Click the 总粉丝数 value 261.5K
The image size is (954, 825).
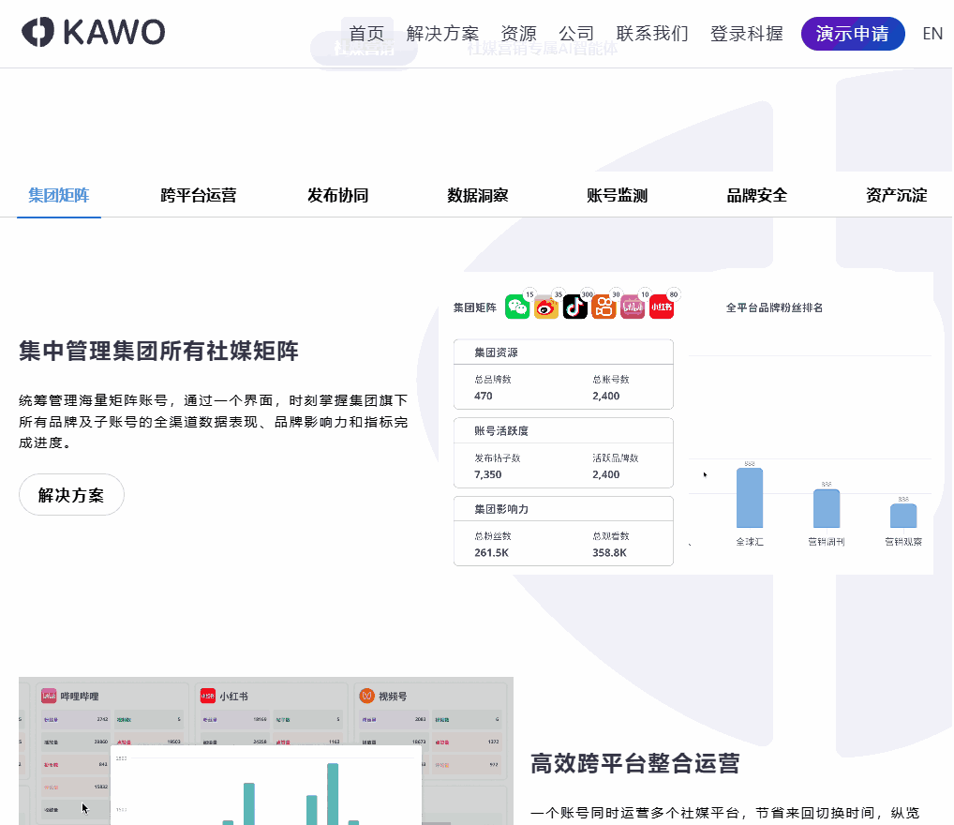pyautogui.click(x=491, y=553)
